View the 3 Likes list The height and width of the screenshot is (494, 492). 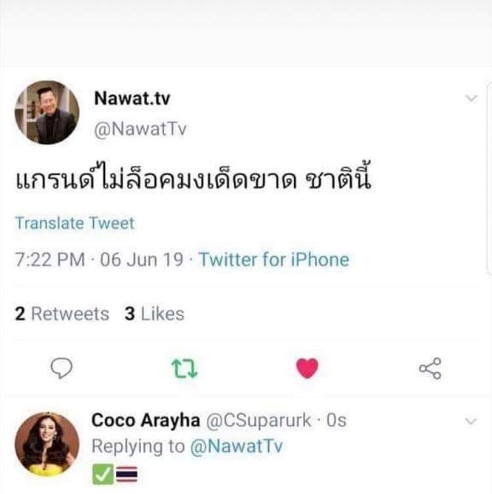pyautogui.click(x=154, y=314)
